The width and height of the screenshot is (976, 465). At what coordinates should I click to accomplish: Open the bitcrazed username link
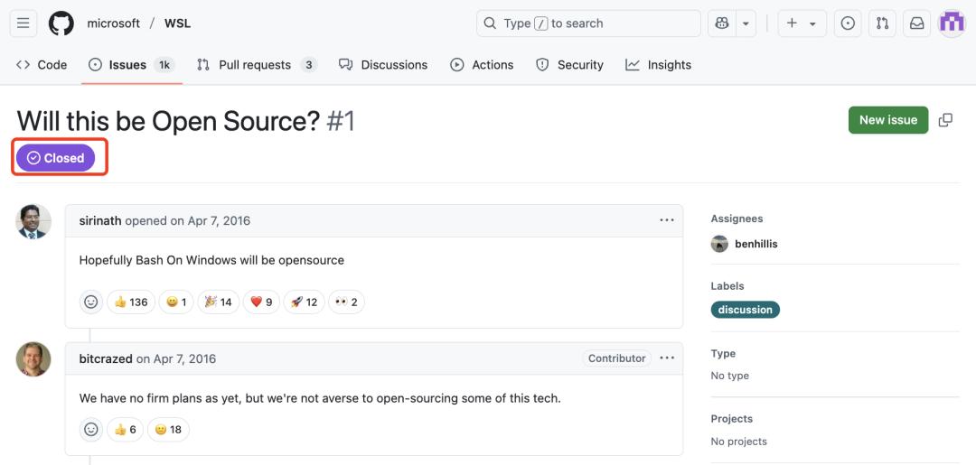click(106, 358)
